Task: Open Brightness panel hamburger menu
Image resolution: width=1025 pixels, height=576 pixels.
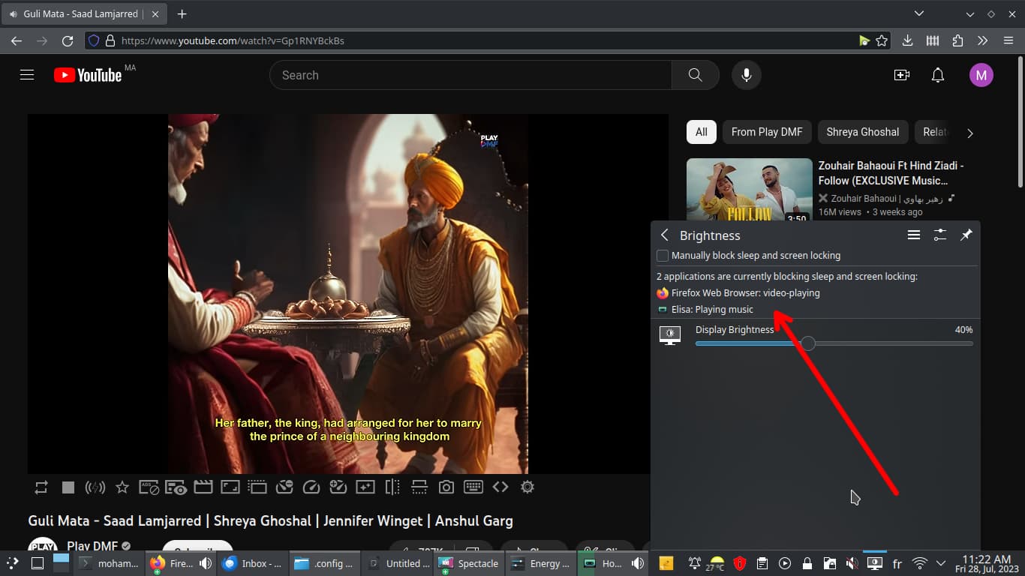Action: pyautogui.click(x=914, y=235)
